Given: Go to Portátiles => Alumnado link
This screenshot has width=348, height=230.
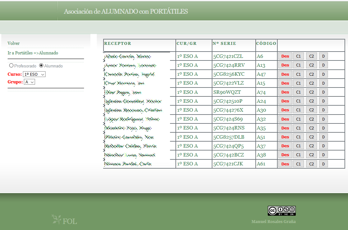Looking at the screenshot, I should click(x=33, y=53).
